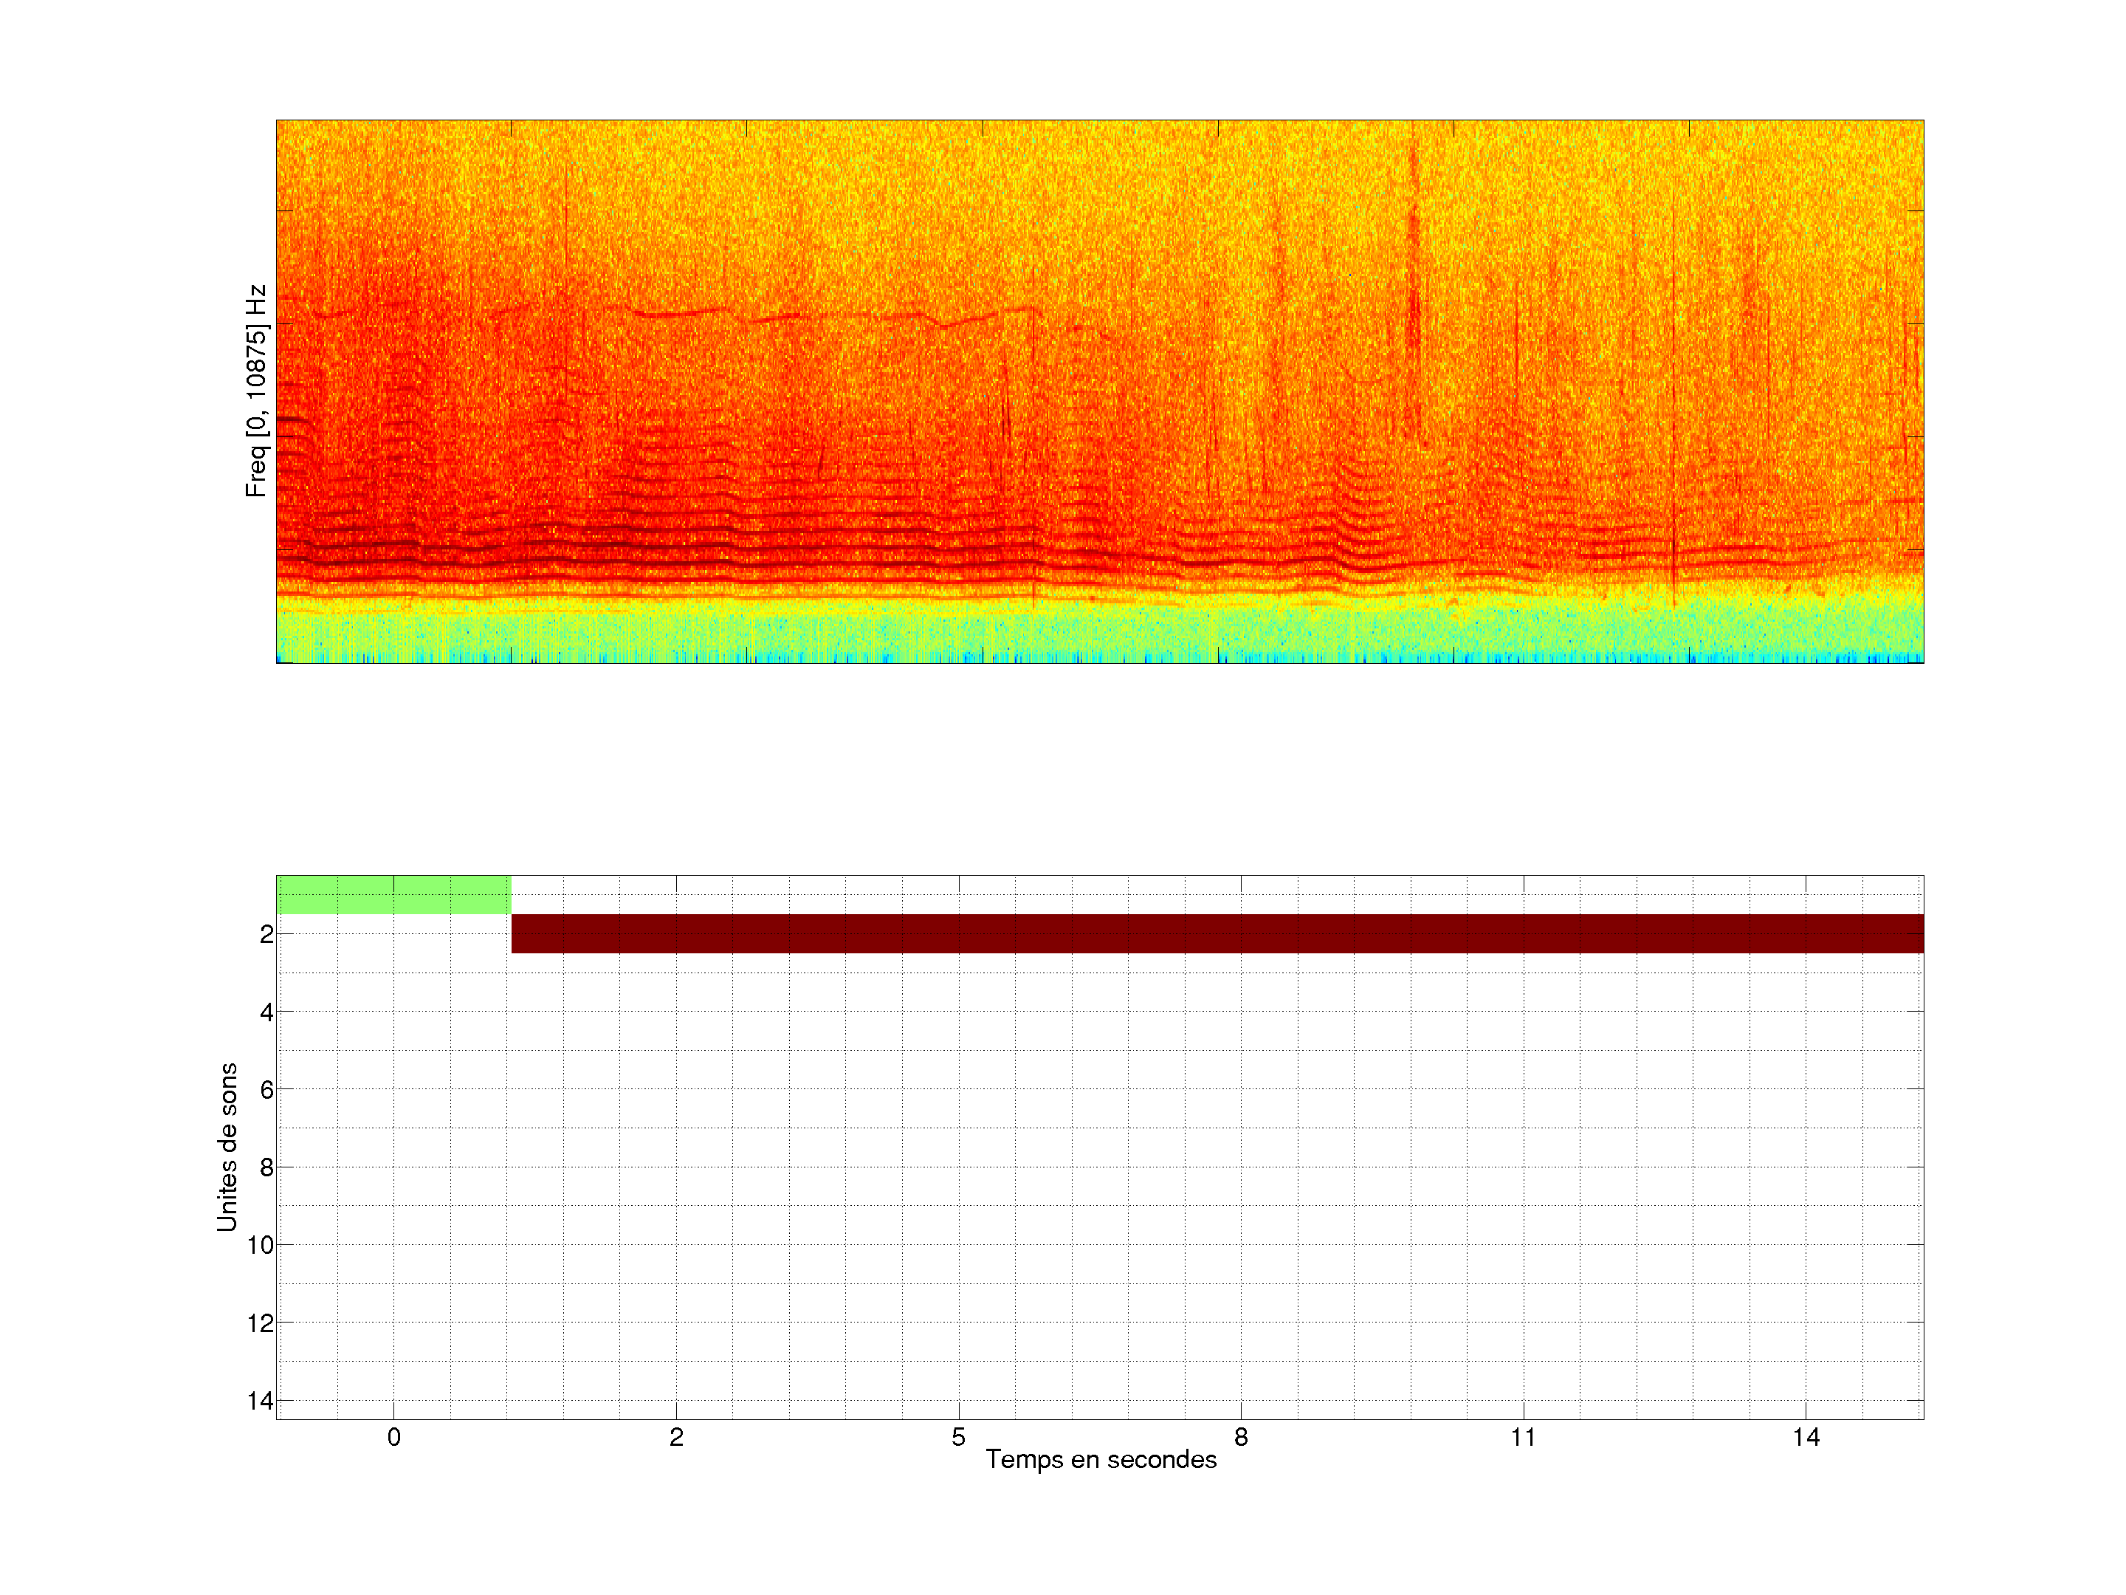Click y-axis tick label 8
This screenshot has height=1595, width=2126.
(x=266, y=1168)
